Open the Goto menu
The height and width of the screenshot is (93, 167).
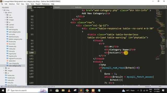[x=27, y=4]
